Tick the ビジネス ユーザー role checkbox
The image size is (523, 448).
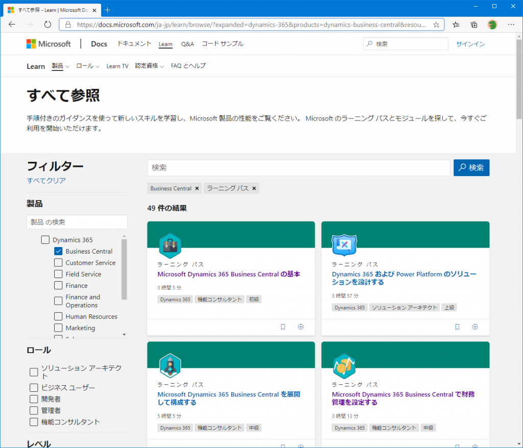[x=34, y=388]
